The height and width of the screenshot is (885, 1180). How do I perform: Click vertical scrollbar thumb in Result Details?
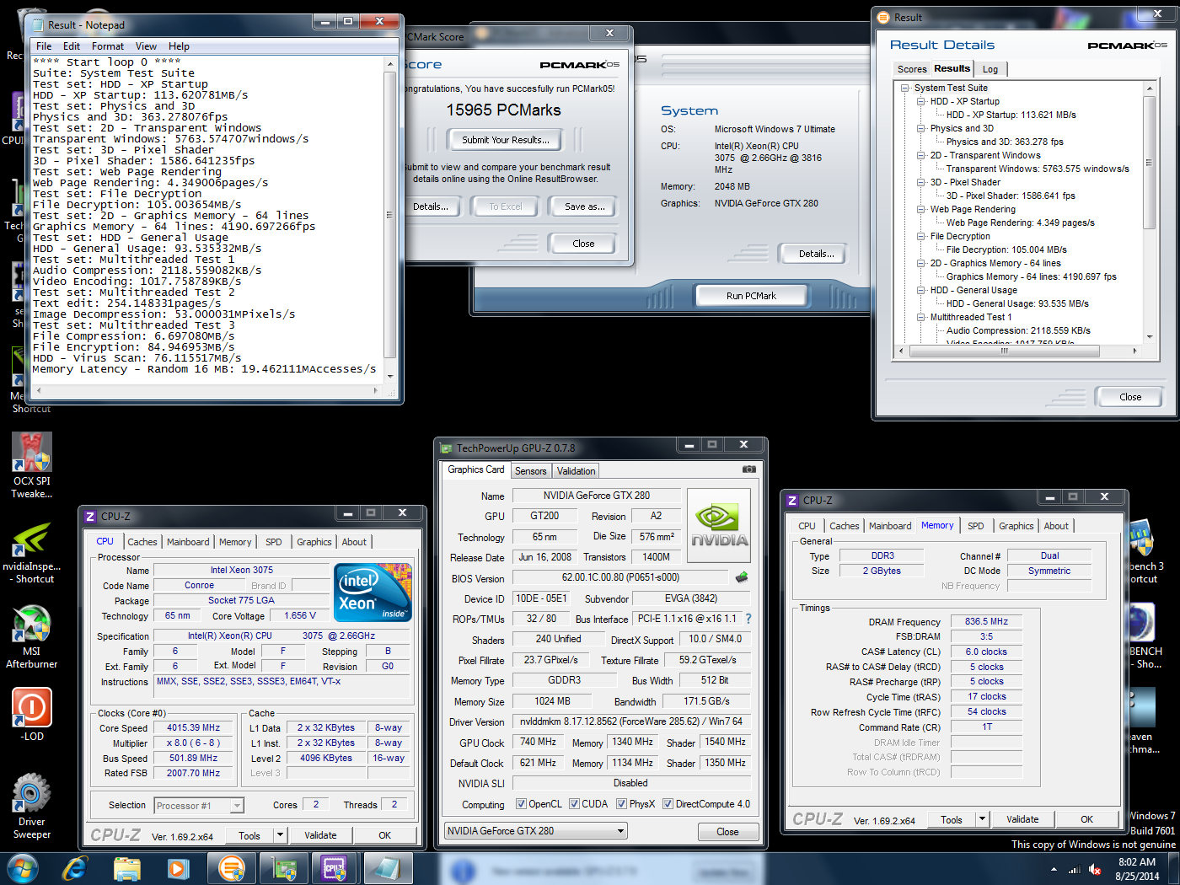tap(1149, 162)
